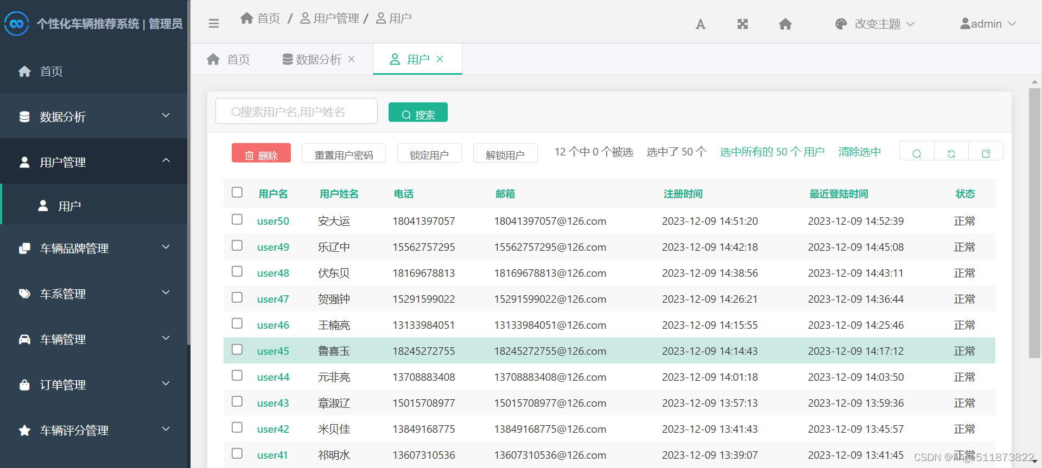
Task: Check the box for user44
Action: [x=237, y=375]
